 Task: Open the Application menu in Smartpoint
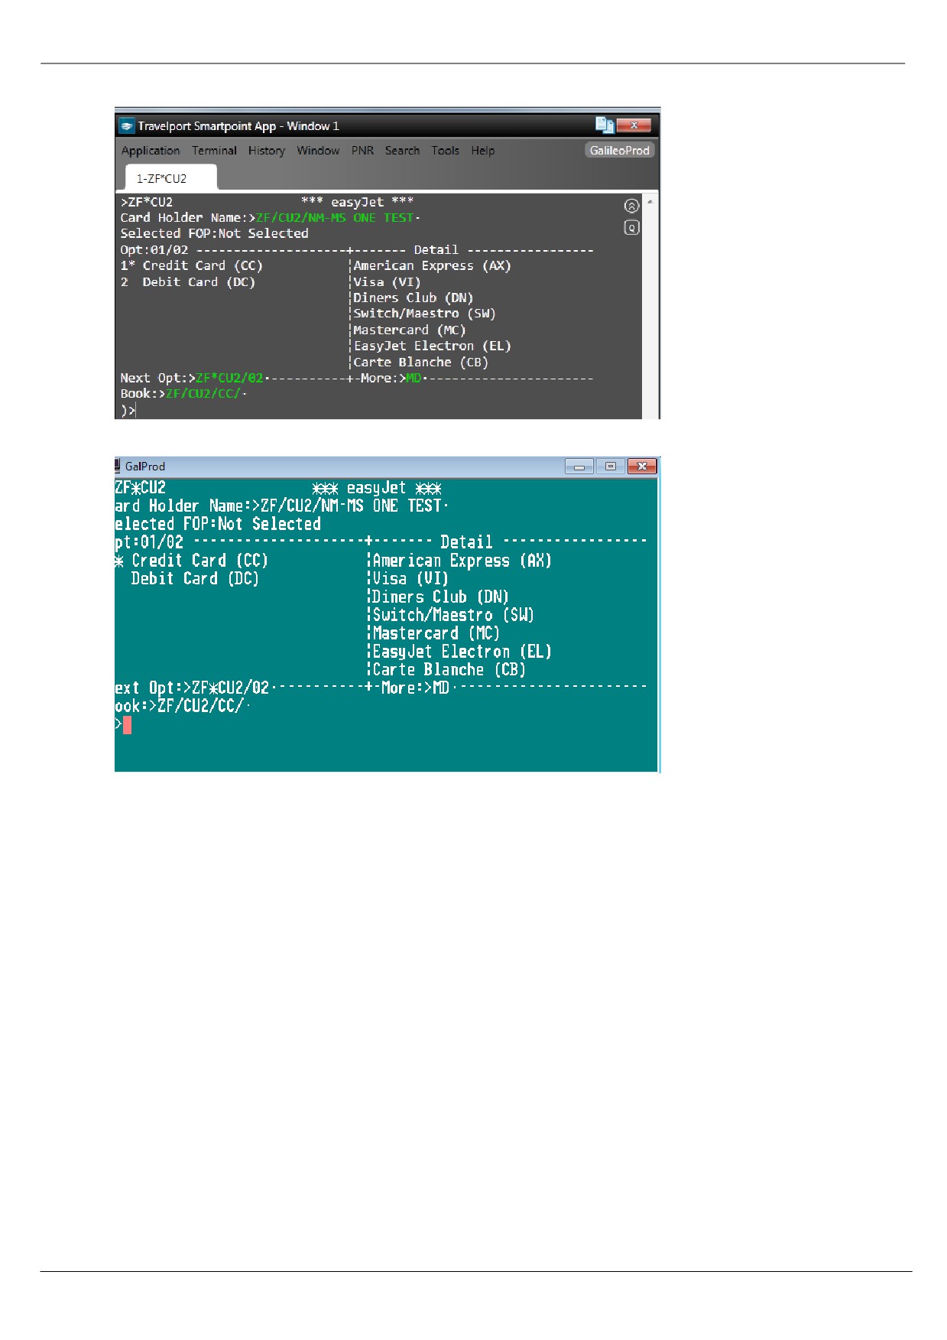point(151,151)
